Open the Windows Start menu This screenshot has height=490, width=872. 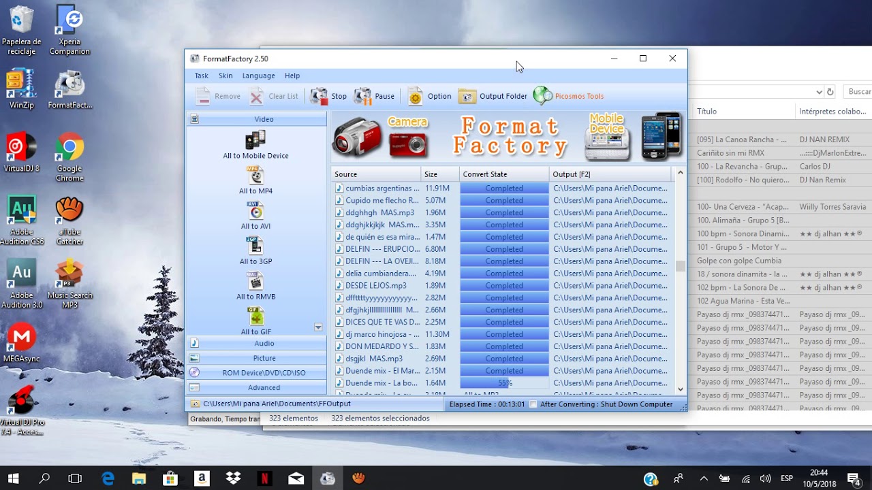pyautogui.click(x=13, y=478)
